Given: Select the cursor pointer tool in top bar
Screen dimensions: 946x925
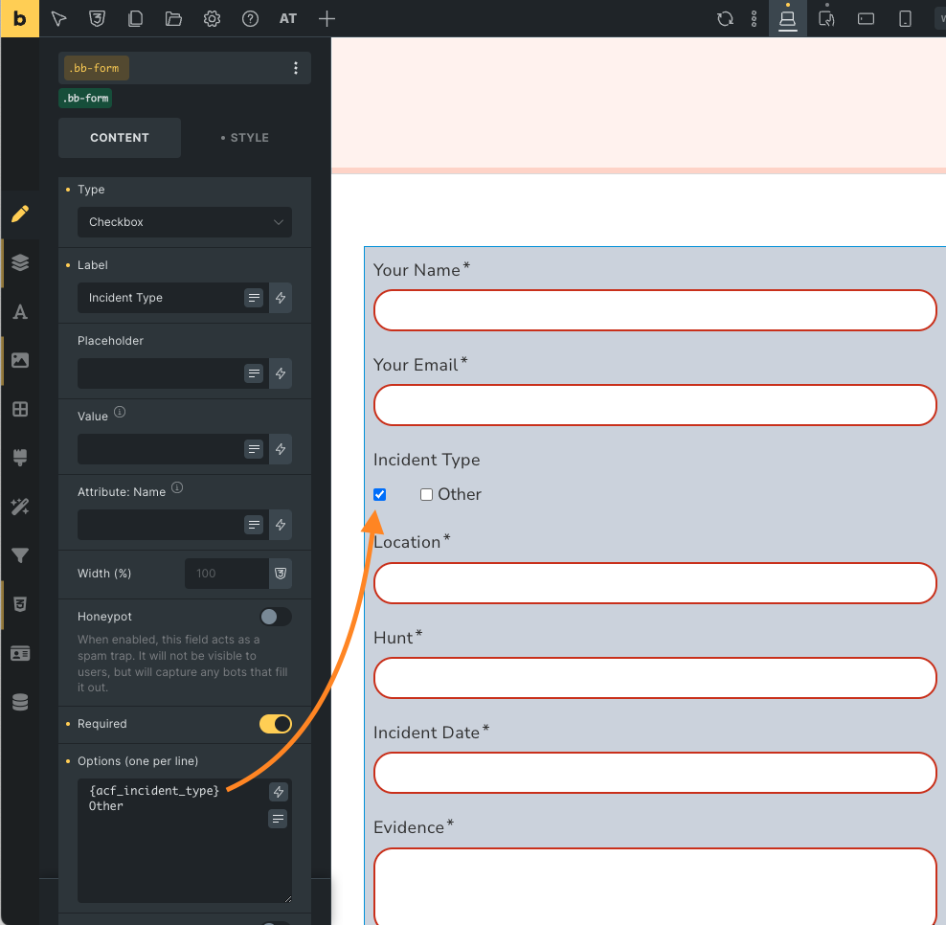Looking at the screenshot, I should click(58, 19).
